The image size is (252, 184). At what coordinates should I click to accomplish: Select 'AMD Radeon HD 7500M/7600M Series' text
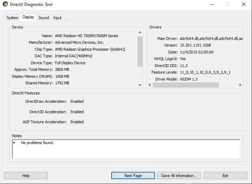point(86,36)
